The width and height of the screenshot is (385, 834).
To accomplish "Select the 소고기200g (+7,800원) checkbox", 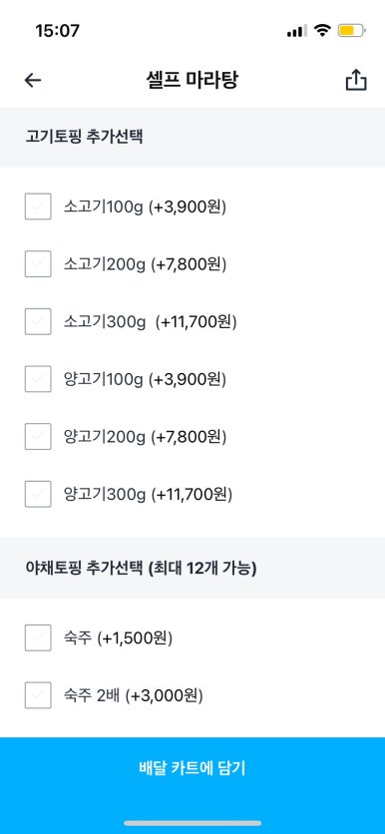I will (x=38, y=263).
